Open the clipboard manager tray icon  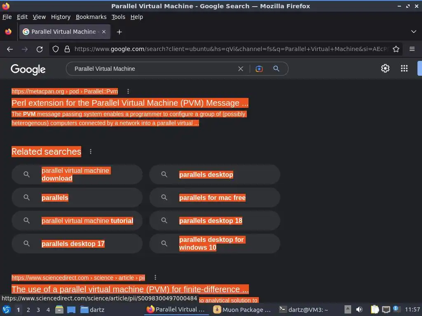[x=375, y=309]
